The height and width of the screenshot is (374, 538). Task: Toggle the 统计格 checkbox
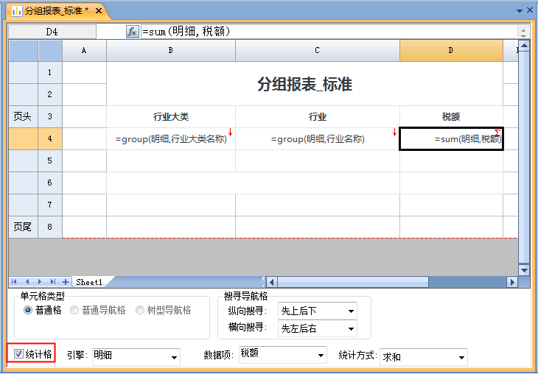point(19,354)
